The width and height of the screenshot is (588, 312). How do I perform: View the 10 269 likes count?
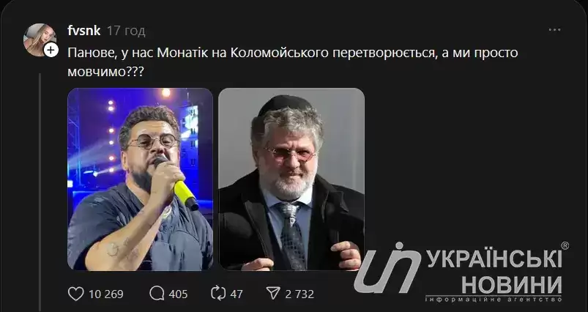tap(106, 294)
